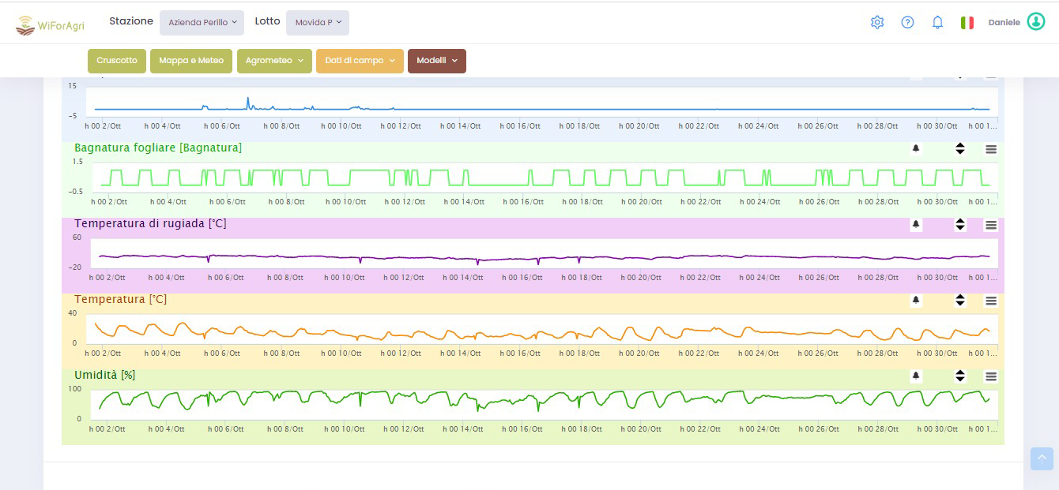Click the Cruscotto button

(x=117, y=61)
